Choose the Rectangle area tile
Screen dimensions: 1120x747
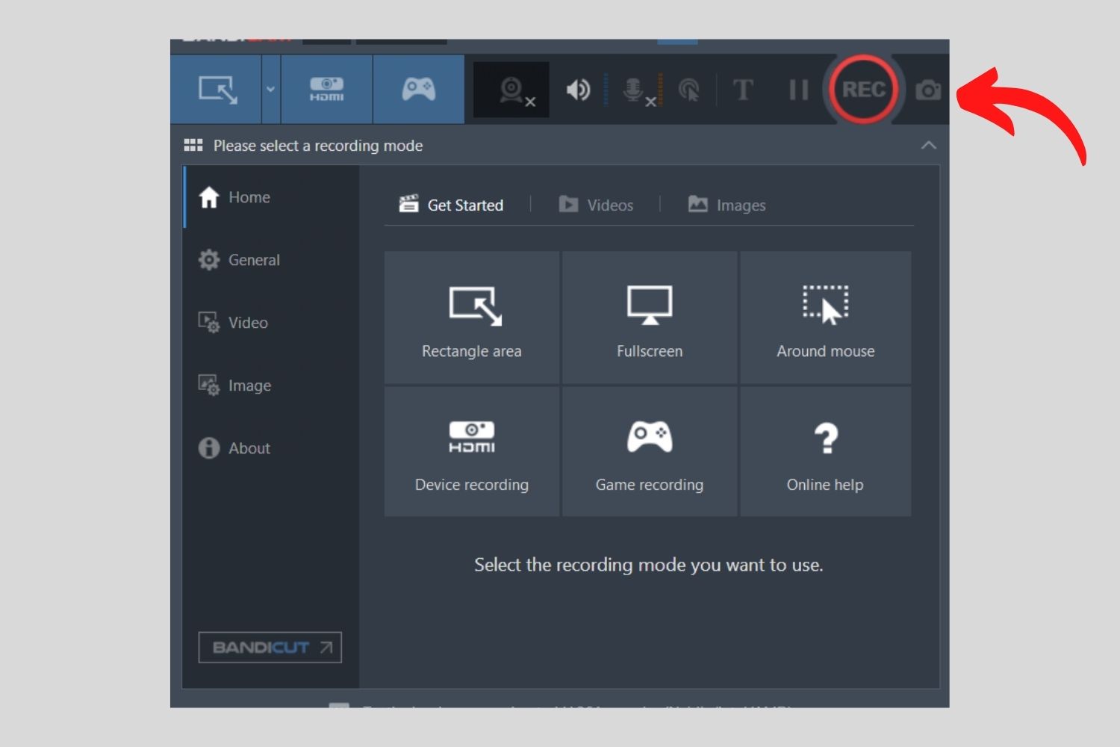(x=472, y=317)
